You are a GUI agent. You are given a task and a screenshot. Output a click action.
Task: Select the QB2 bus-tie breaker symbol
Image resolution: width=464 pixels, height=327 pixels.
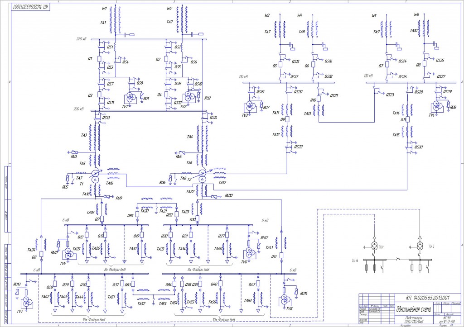pyautogui.click(x=177, y=214)
